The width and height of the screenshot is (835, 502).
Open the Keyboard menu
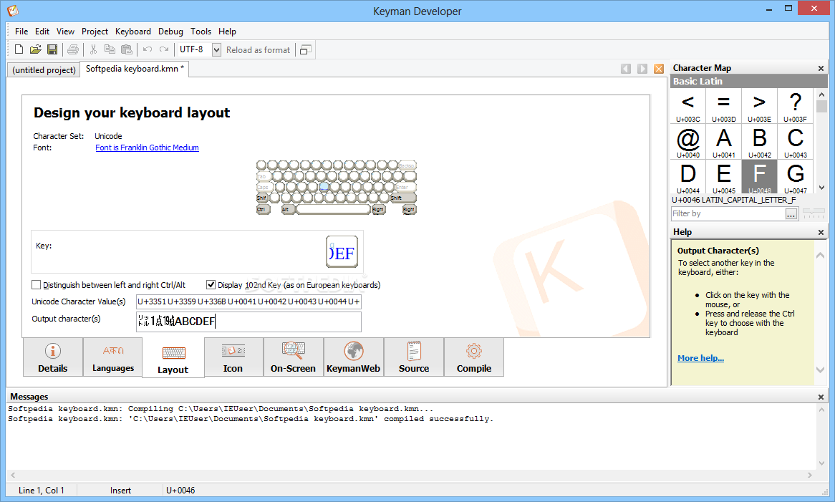coord(133,32)
